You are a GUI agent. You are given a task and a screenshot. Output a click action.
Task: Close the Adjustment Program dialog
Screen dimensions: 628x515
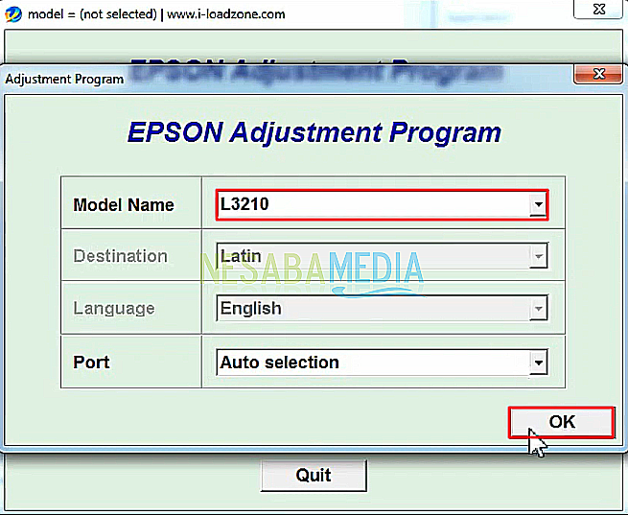pyautogui.click(x=598, y=75)
